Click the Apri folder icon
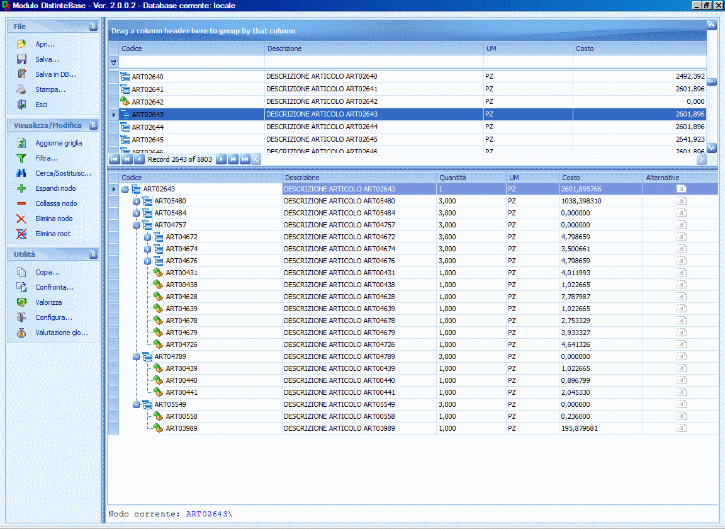This screenshot has width=725, height=529. (x=21, y=44)
